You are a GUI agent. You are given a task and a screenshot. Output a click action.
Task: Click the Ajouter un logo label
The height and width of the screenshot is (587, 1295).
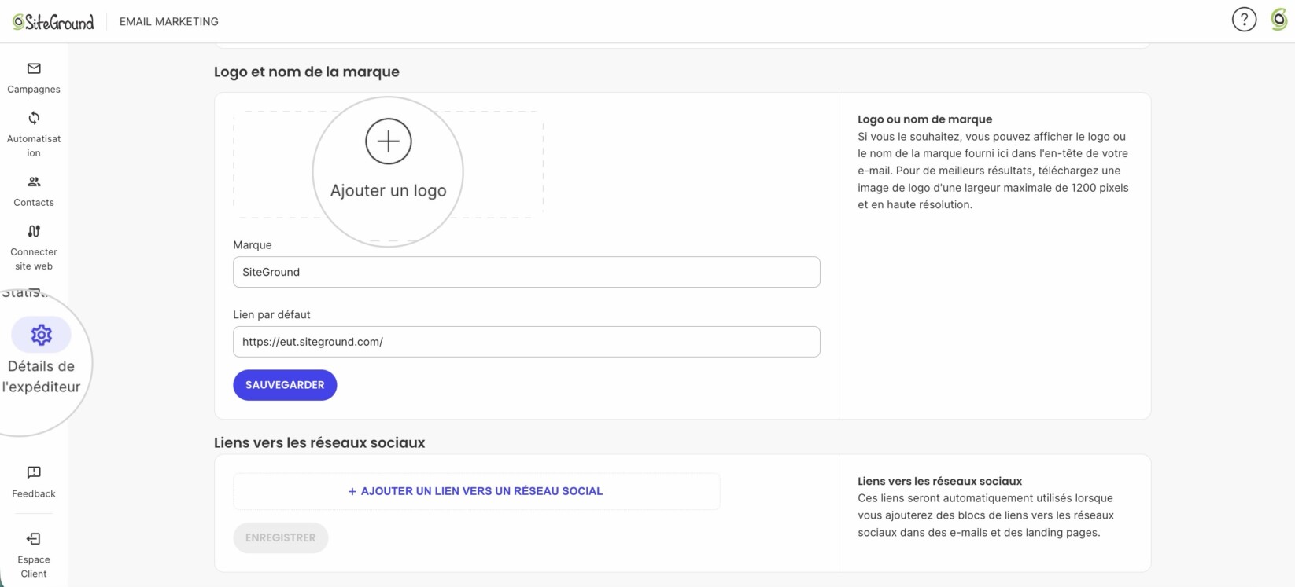click(389, 191)
